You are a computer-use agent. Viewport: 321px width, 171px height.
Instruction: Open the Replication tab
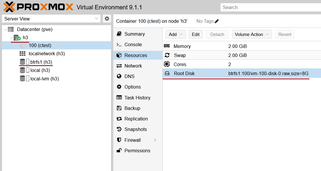click(138, 119)
